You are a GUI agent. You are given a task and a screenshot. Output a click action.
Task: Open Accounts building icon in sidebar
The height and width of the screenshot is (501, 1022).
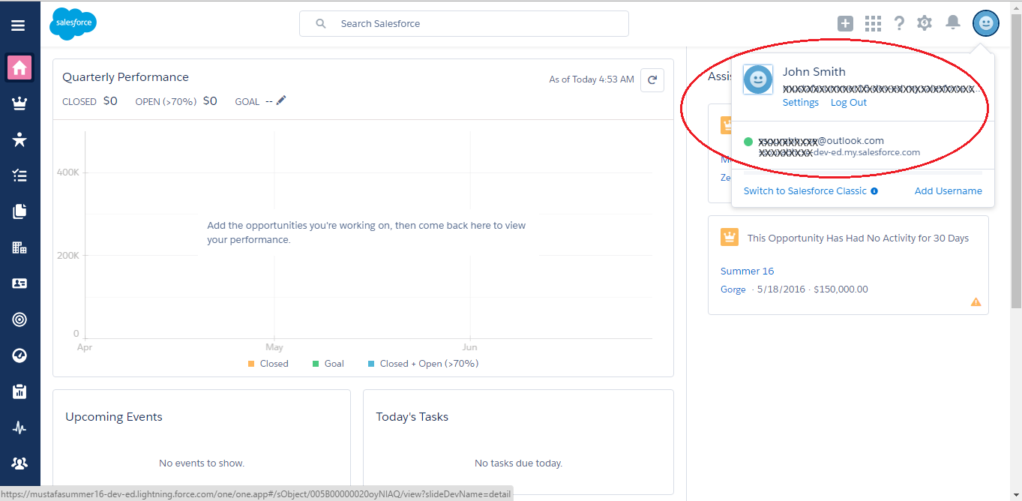[x=19, y=247]
